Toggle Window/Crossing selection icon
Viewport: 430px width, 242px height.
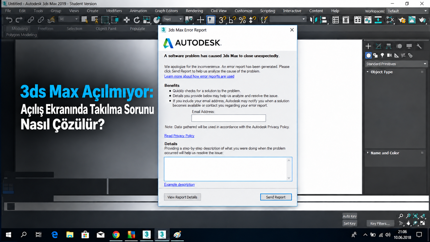click(x=115, y=20)
